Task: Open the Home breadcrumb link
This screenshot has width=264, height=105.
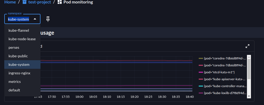Action: pos(10,2)
